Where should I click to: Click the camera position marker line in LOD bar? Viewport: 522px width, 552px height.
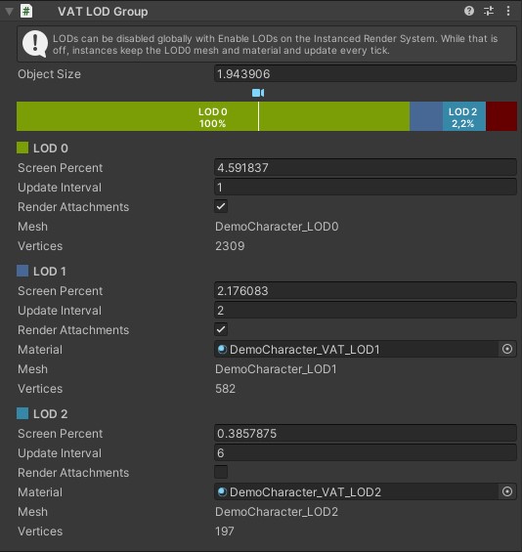258,116
